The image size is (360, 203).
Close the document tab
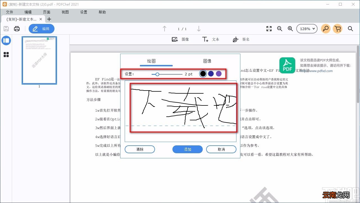41,19
